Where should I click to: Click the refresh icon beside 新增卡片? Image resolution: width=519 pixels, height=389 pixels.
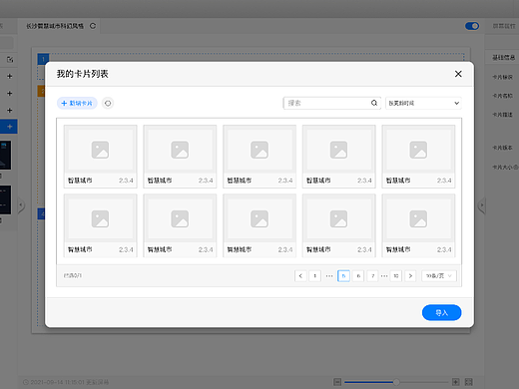point(108,103)
